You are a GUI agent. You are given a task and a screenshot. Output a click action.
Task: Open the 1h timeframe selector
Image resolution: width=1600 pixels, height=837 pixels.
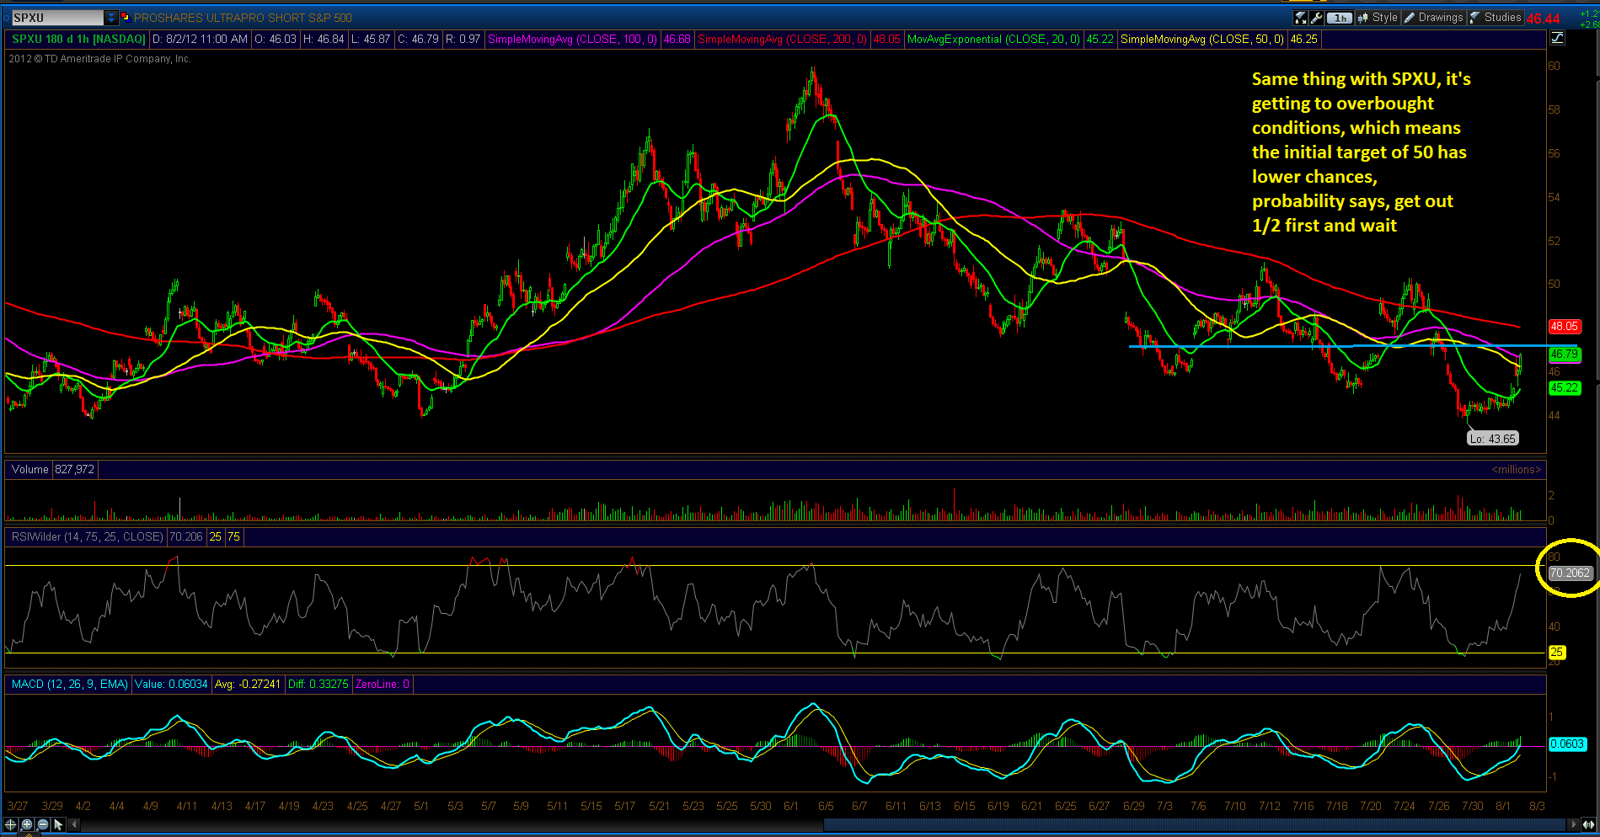coord(1339,18)
